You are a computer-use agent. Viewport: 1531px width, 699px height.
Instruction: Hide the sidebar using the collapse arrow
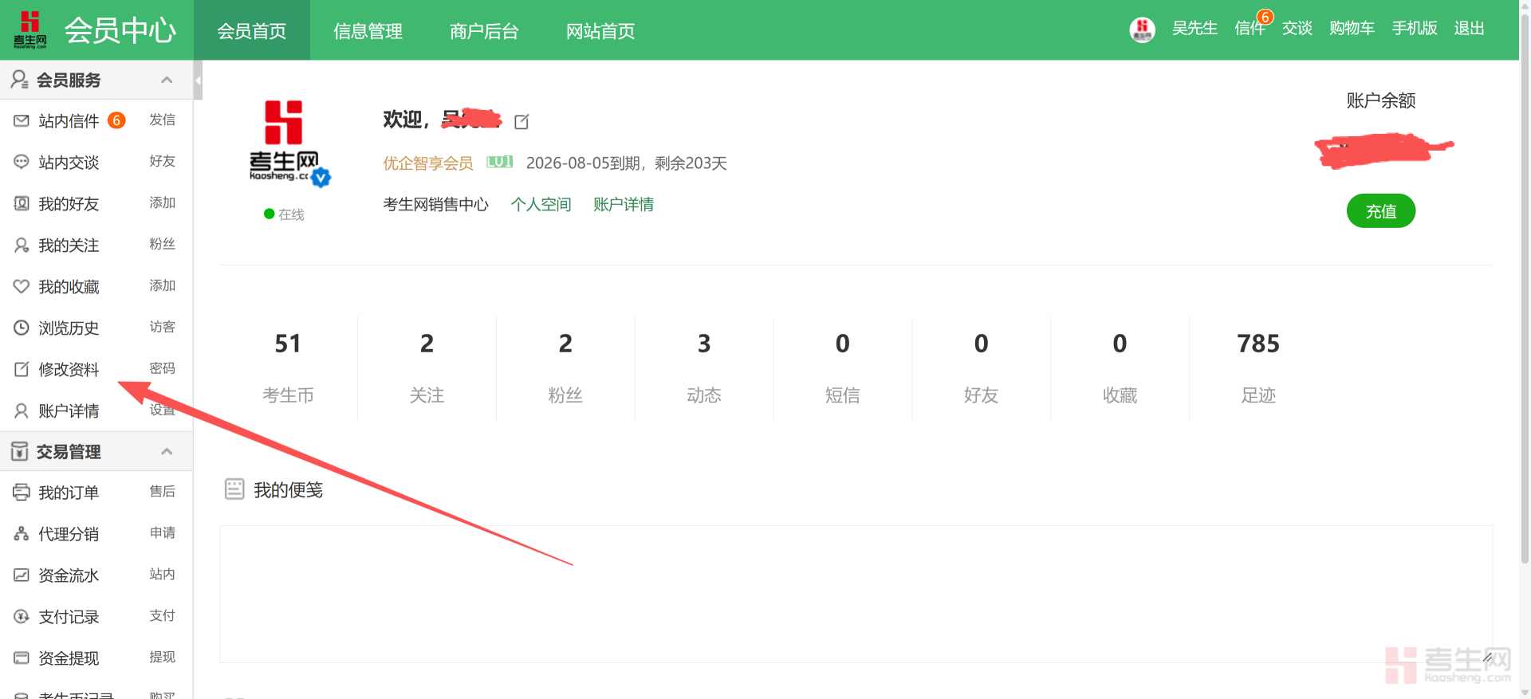click(198, 81)
